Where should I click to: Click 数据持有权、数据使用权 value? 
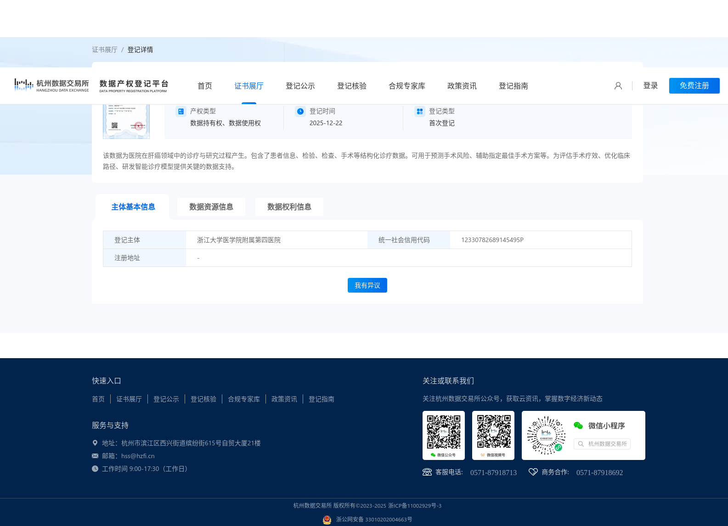(x=226, y=123)
